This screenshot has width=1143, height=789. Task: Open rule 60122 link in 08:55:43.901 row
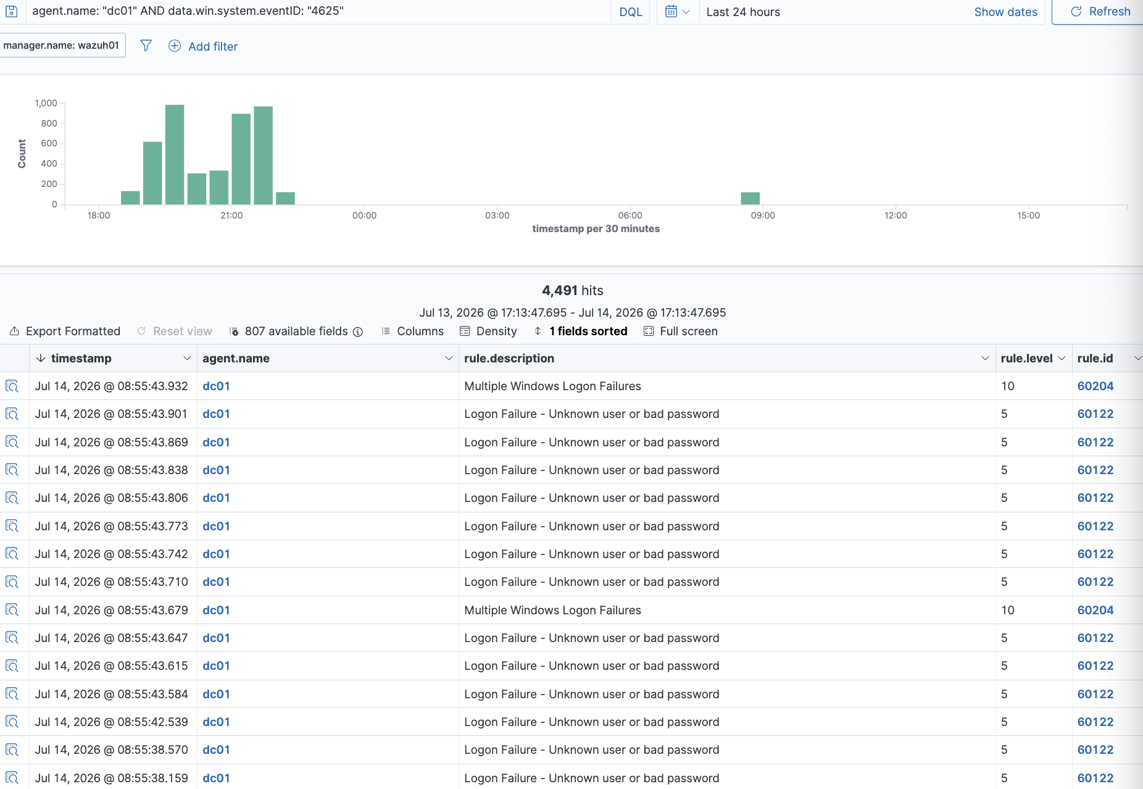1095,414
